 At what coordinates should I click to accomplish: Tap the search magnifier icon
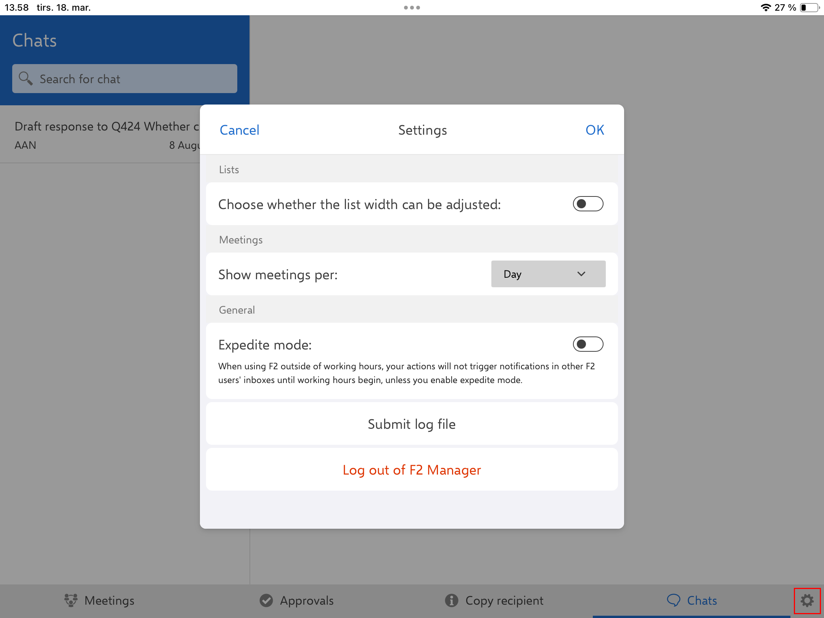pyautogui.click(x=26, y=79)
